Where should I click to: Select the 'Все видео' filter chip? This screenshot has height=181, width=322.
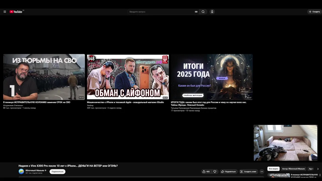coord(273,169)
